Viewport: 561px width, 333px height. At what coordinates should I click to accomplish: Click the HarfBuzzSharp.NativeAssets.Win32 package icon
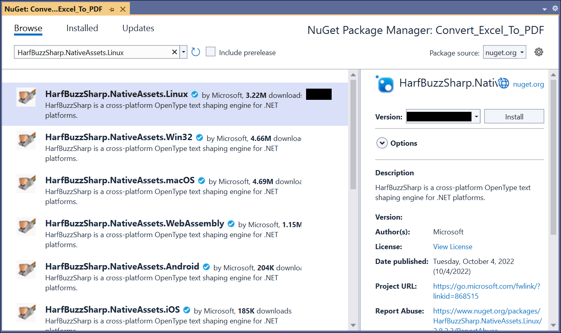[x=26, y=140]
